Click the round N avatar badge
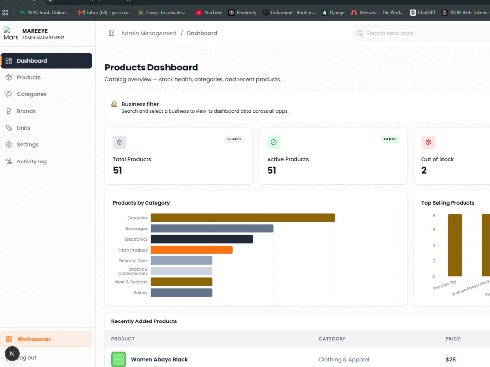This screenshot has width=490, height=367. click(12, 354)
